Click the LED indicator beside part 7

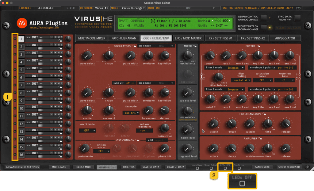pyautogui.click(x=15, y=85)
